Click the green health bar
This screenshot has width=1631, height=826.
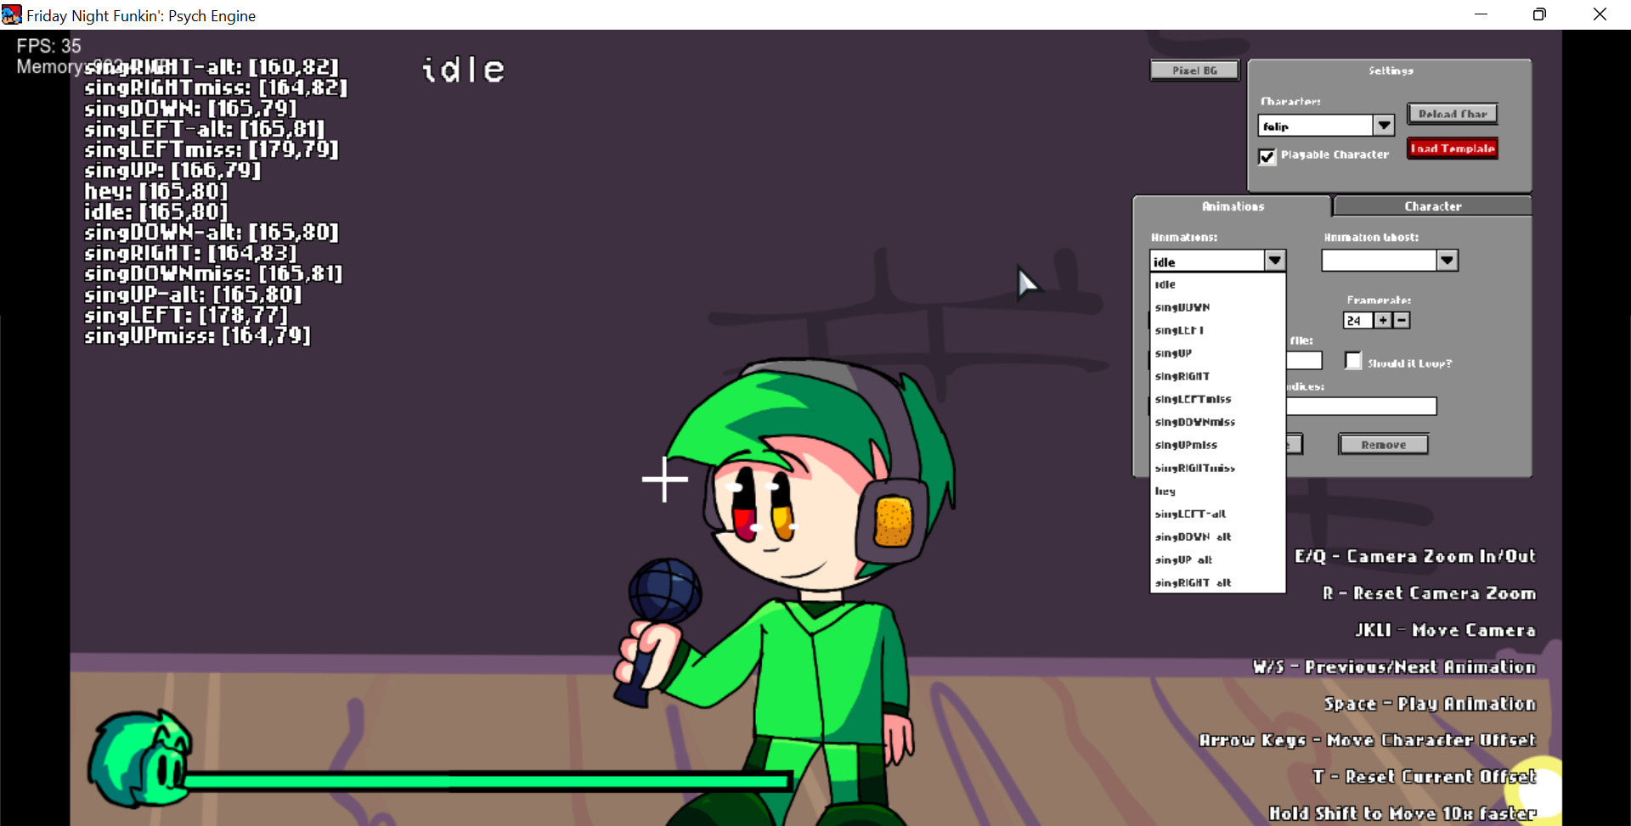coord(488,782)
